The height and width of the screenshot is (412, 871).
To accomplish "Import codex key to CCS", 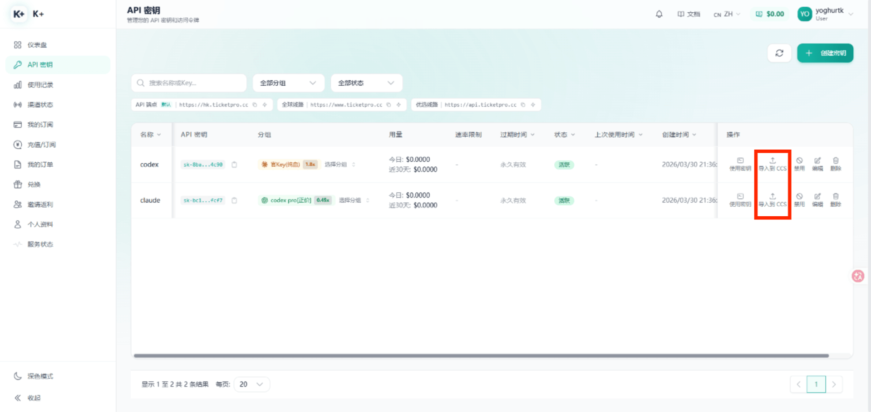I will tap(773, 164).
